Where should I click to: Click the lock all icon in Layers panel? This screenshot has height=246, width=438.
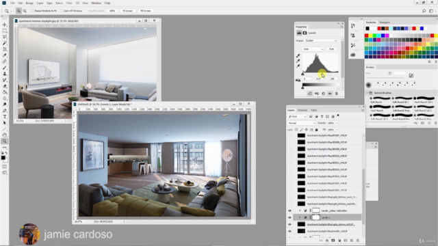pos(316,130)
